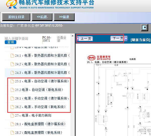
Task: Open 28.2 配电盒原理图（联电系统）
Action: pyautogui.click(x=39, y=132)
